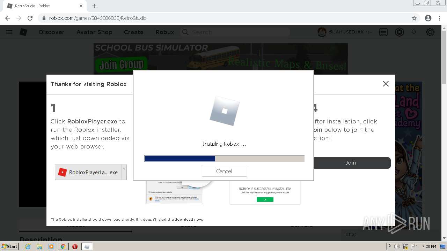Open Chrome from the taskbar

63,246
